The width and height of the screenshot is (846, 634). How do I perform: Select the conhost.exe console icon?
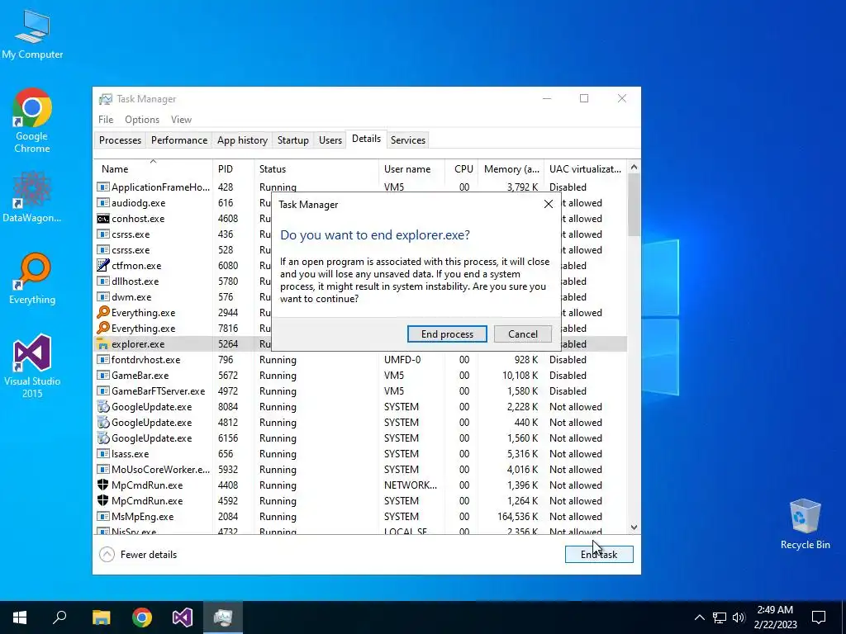103,218
